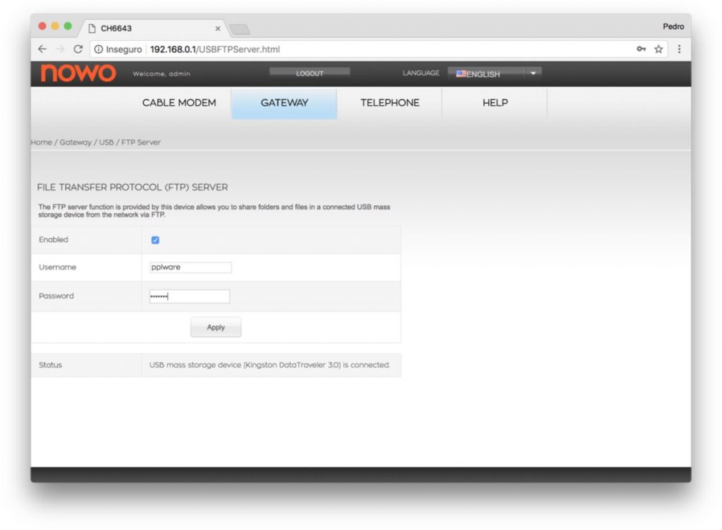Click the back navigation arrow
The height and width of the screenshot is (530, 722).
click(x=42, y=49)
